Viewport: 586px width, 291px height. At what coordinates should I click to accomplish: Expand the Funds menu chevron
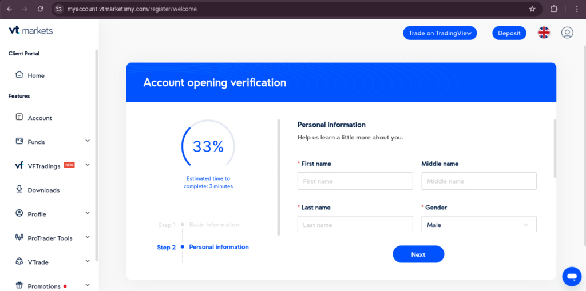tap(88, 141)
